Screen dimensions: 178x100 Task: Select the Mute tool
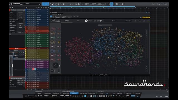(x=58, y=4)
